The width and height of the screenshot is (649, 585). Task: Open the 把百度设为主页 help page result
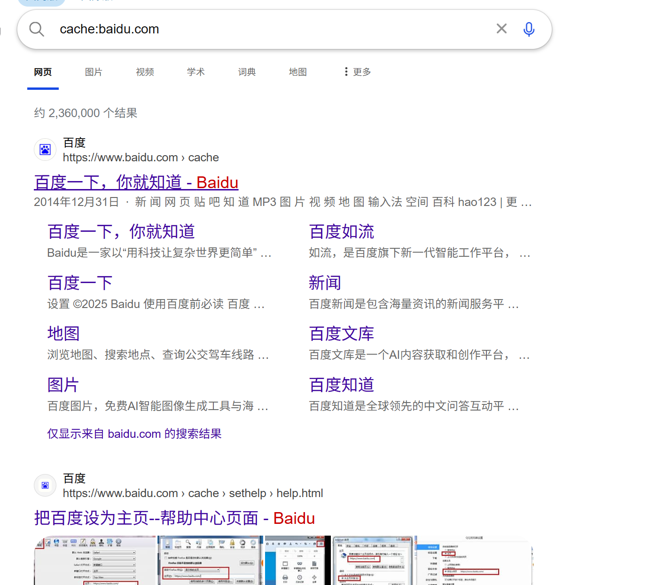[174, 517]
